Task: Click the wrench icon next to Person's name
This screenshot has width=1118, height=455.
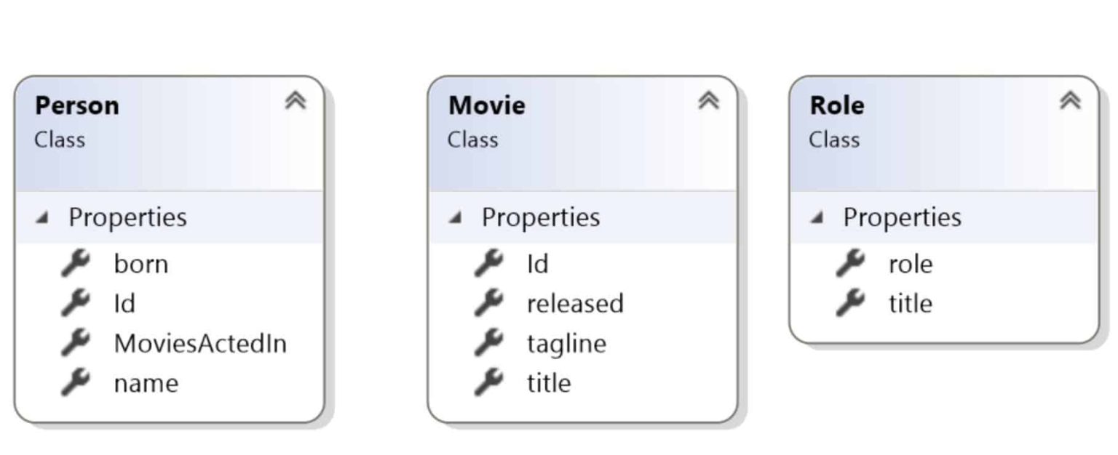Action: [x=76, y=382]
